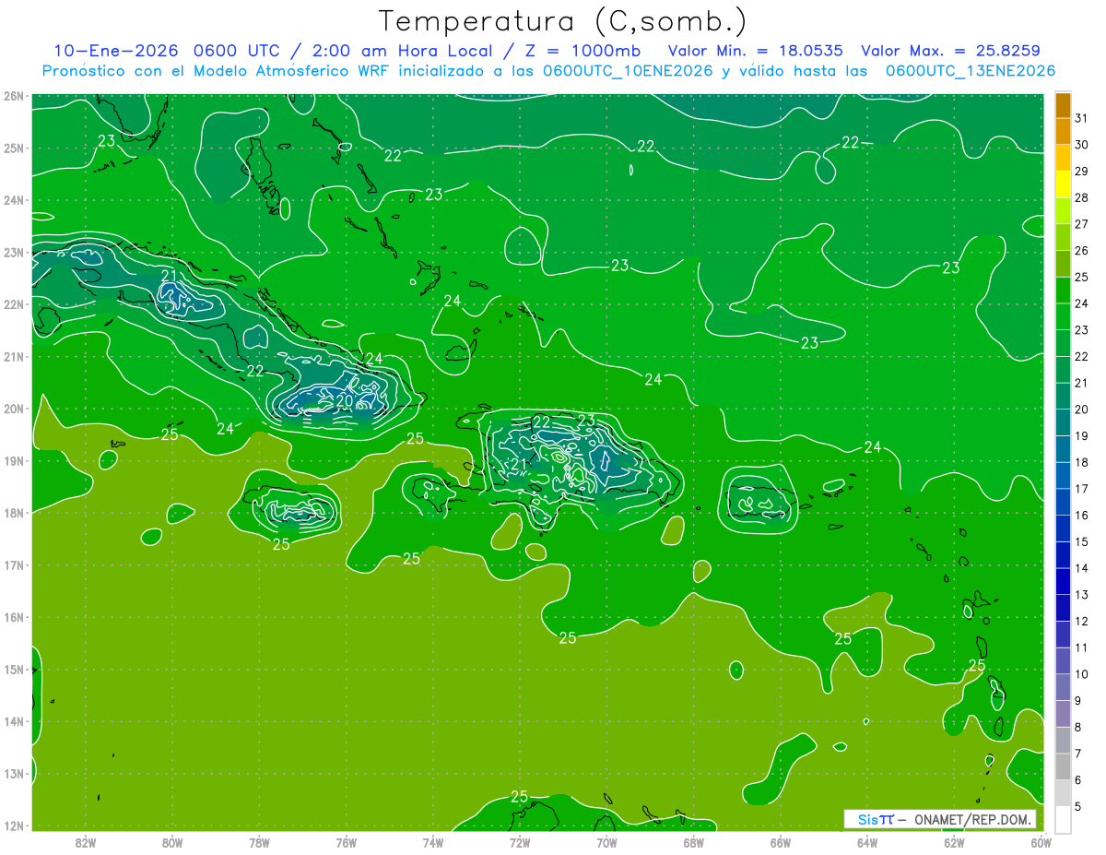Click the olive-green swatch between 25 and 26

1063,264
